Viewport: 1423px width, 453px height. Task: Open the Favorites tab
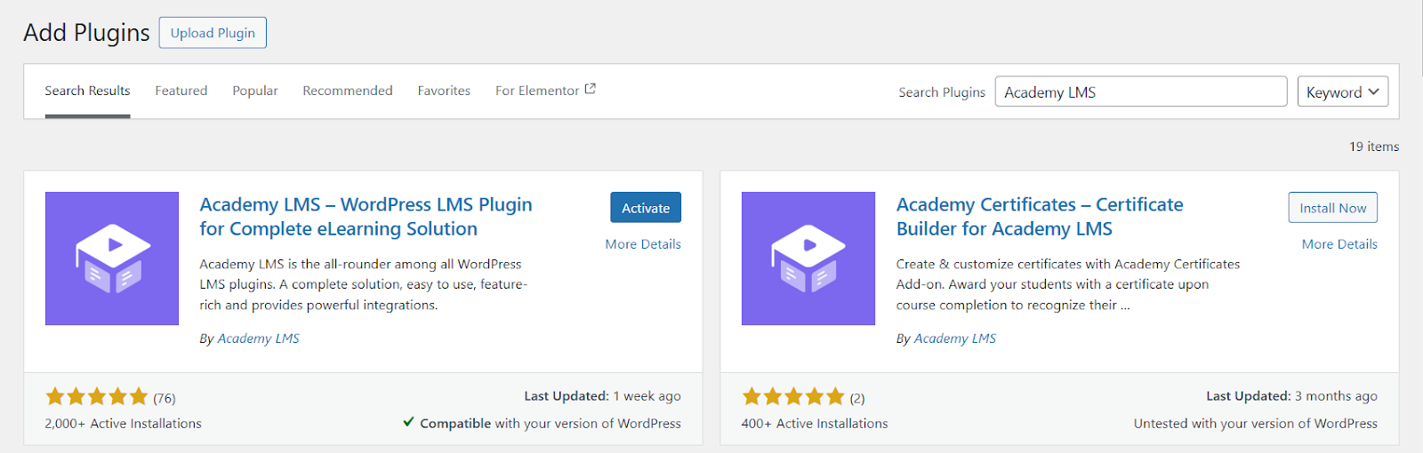(444, 91)
